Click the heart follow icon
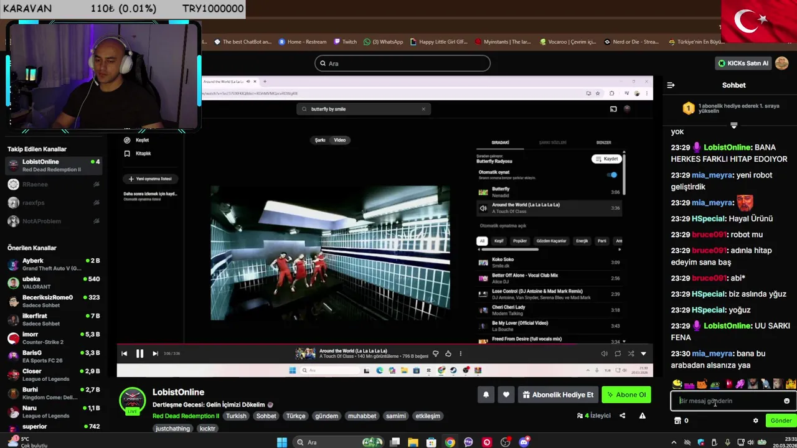The image size is (797, 448). click(x=506, y=394)
